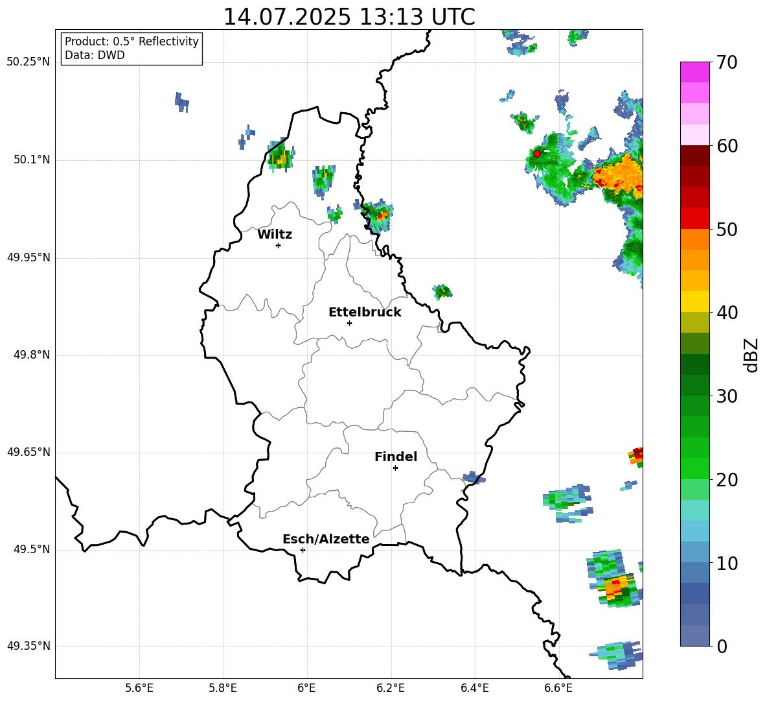Click the colorbar 70 tick label
The height and width of the screenshot is (701, 767).
tap(727, 63)
